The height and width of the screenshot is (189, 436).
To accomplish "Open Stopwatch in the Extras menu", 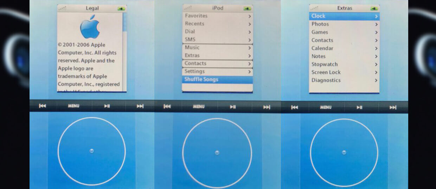I will point(344,64).
